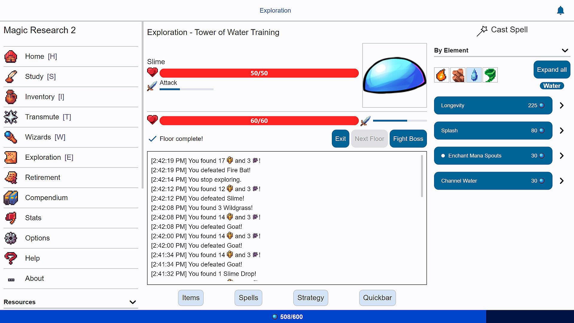Click the Wizards staff icon
Screen dimensions: 574x323
[11, 137]
